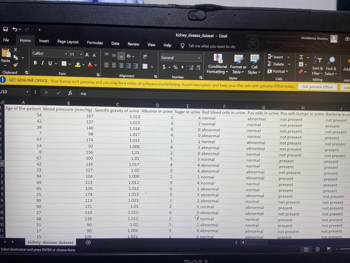The image size is (350, 263).
Task: Click the Undo arrow icon
Action: pos(15,29)
